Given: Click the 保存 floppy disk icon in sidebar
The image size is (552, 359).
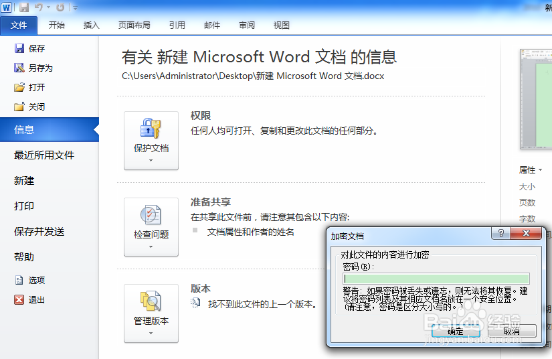Looking at the screenshot, I should click(19, 48).
